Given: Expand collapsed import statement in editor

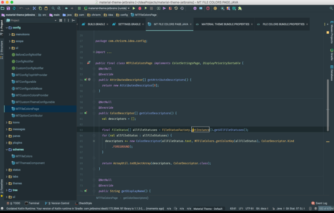Looking at the screenshot, I should coord(94,52).
